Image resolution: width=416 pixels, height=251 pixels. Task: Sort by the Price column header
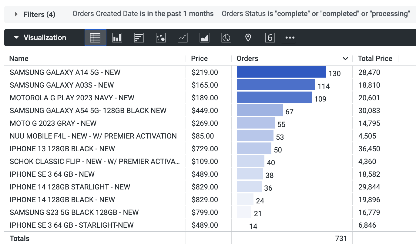[x=199, y=59]
